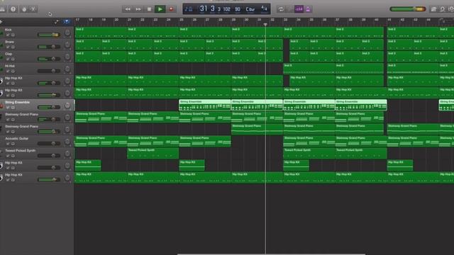Select the Hi-Hat track header name
The image size is (454, 255).
coord(9,66)
